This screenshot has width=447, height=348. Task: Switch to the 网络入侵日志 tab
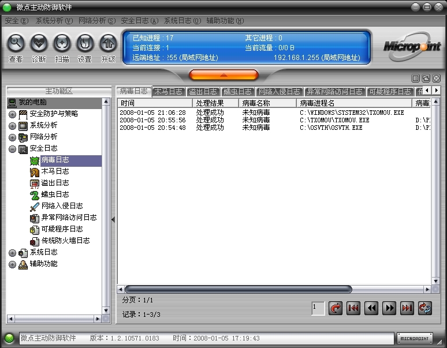tap(280, 92)
